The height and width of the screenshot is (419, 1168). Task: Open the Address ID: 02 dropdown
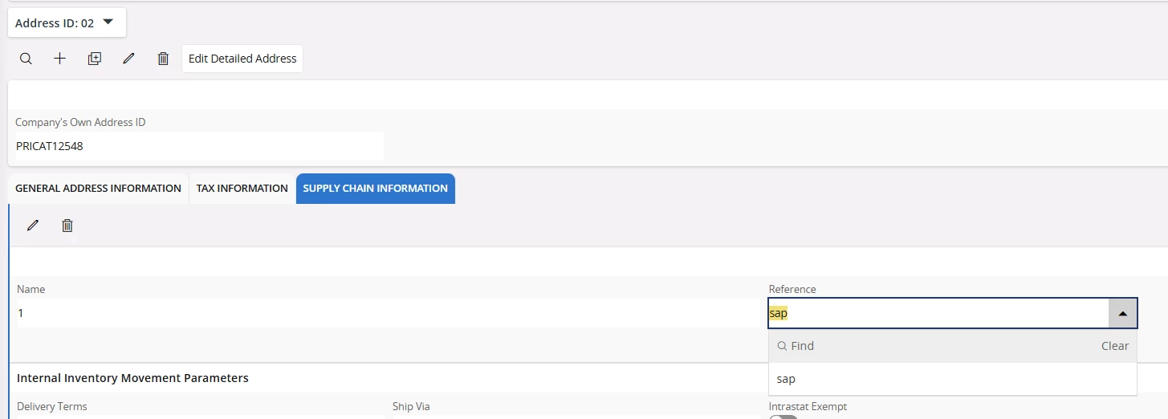67,23
